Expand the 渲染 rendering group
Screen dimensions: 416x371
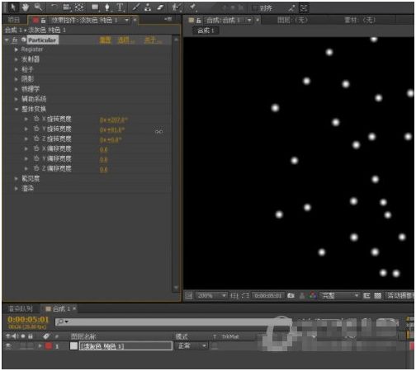[x=17, y=189]
